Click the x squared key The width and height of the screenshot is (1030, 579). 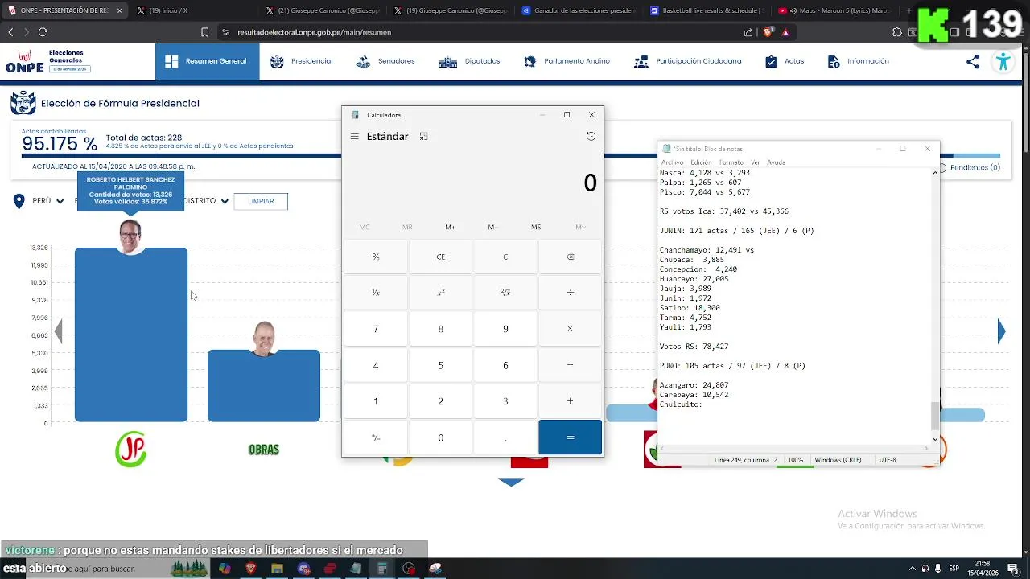coord(440,293)
